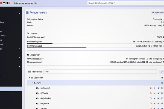Click the Proxmox logo
The height and width of the screenshot is (109, 164).
click(x=5, y=3)
